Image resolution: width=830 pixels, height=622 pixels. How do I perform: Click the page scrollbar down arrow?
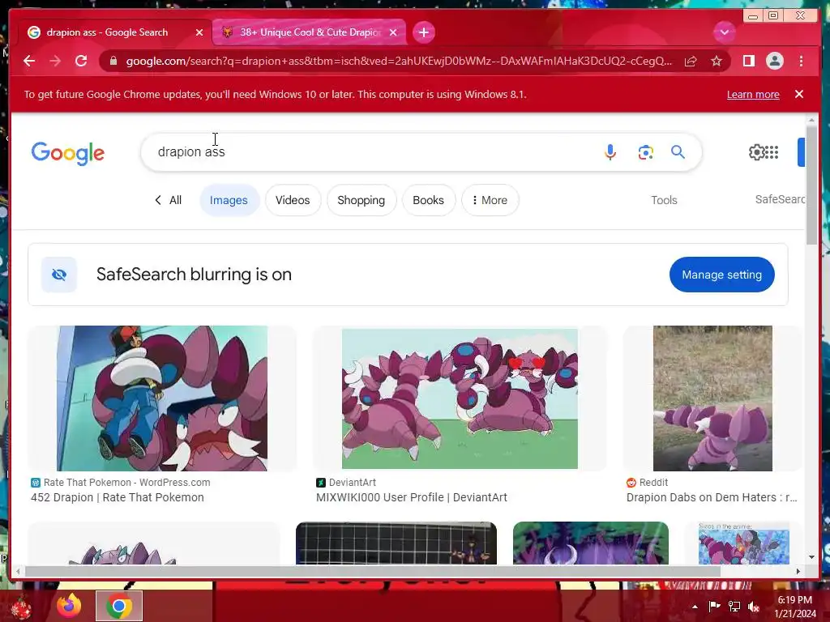[811, 557]
